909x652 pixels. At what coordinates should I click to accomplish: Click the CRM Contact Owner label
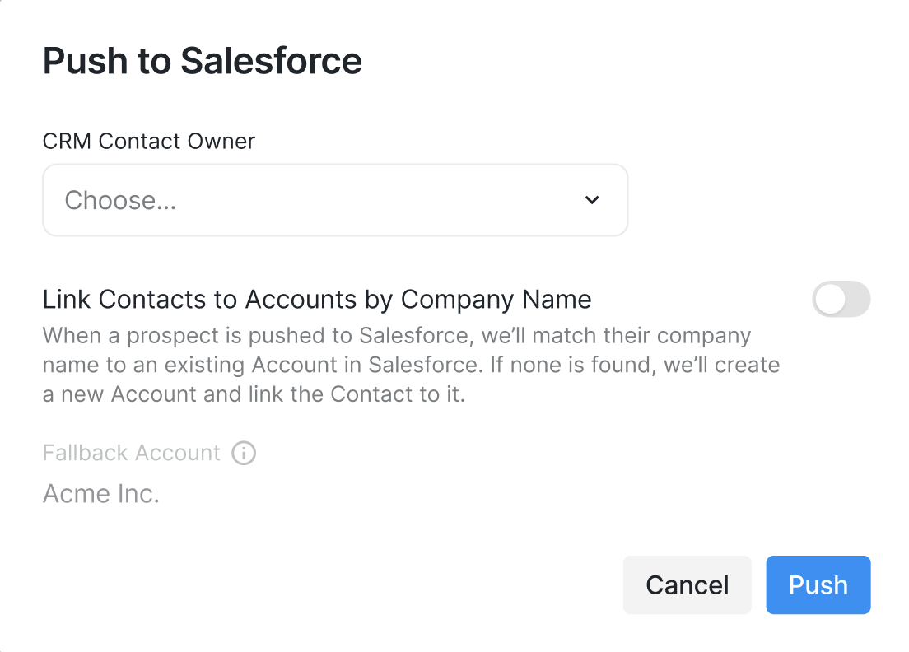click(x=149, y=141)
